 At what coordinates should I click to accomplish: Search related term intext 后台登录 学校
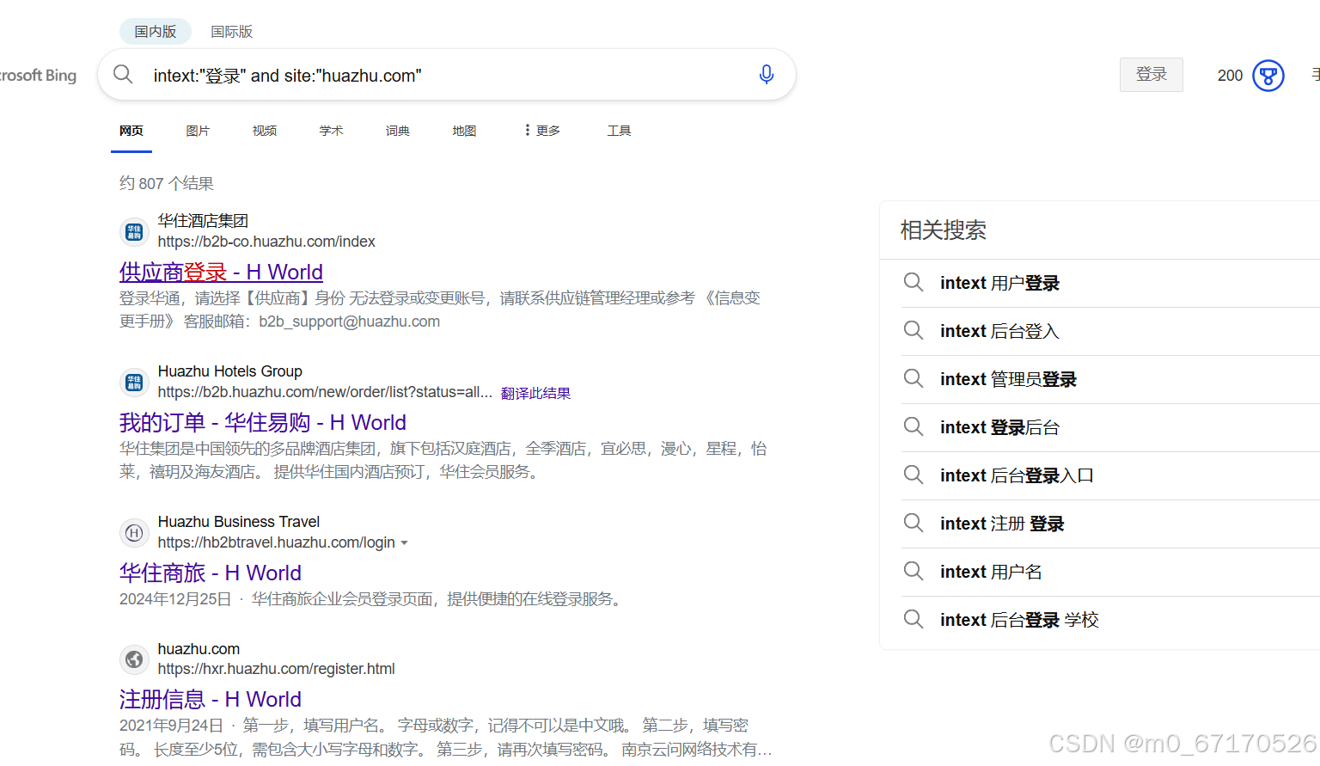point(1019,620)
